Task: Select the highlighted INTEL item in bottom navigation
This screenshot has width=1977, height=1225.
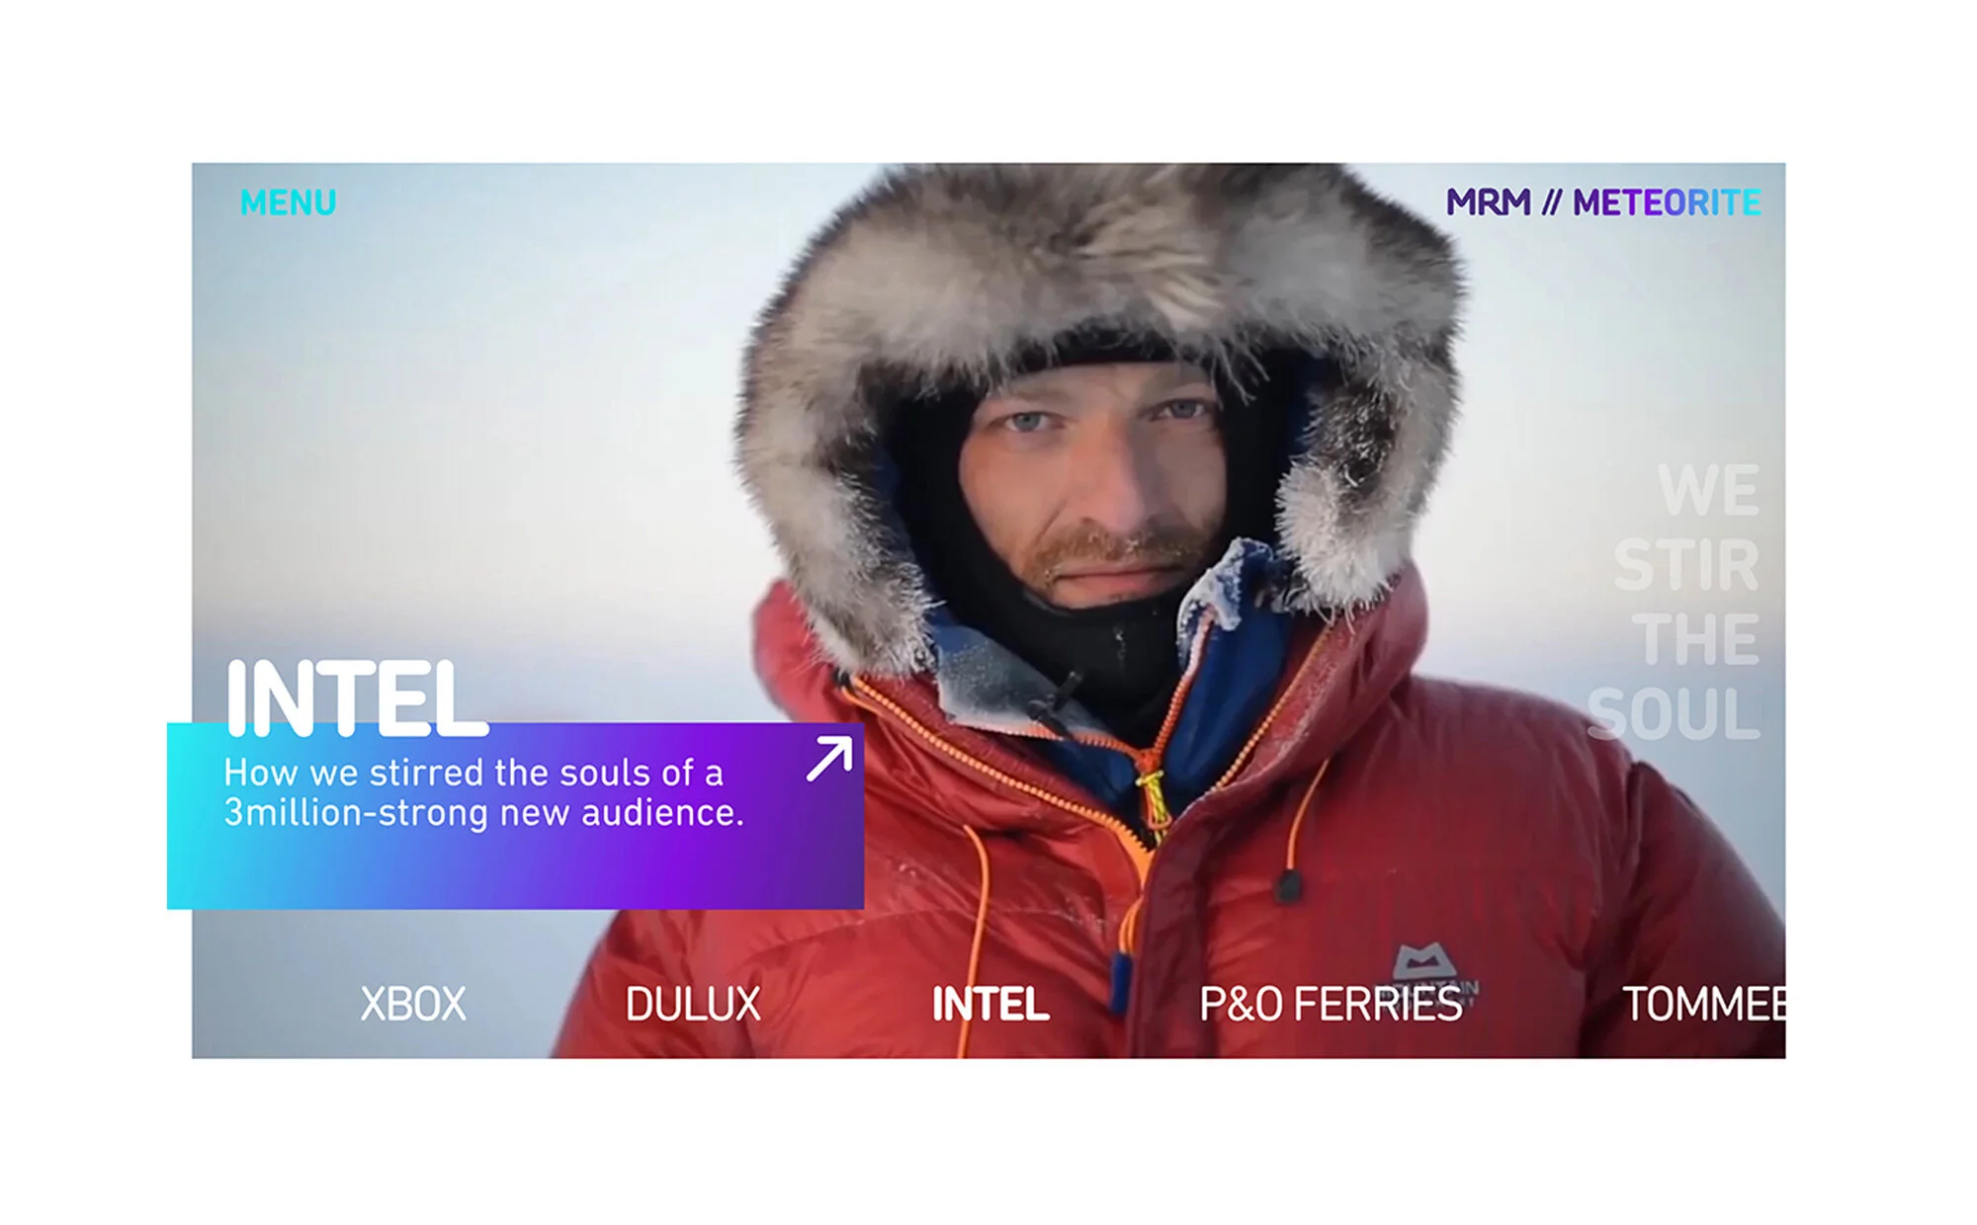Action: [990, 1004]
